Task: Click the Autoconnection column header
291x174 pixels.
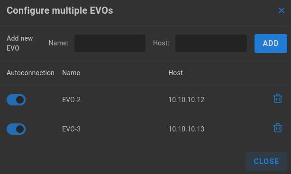Action: tap(30, 73)
